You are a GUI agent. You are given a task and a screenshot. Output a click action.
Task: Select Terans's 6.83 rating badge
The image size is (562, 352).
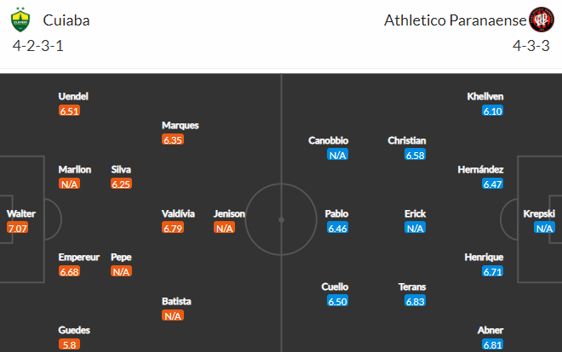pos(415,301)
